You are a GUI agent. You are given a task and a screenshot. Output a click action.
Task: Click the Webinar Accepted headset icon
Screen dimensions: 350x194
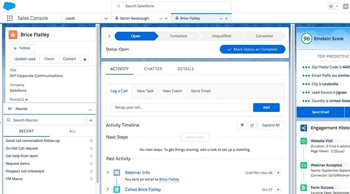pos(304,165)
